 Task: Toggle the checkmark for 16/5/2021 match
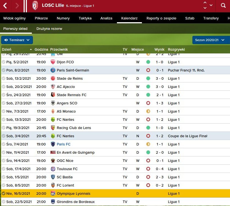point(4,194)
